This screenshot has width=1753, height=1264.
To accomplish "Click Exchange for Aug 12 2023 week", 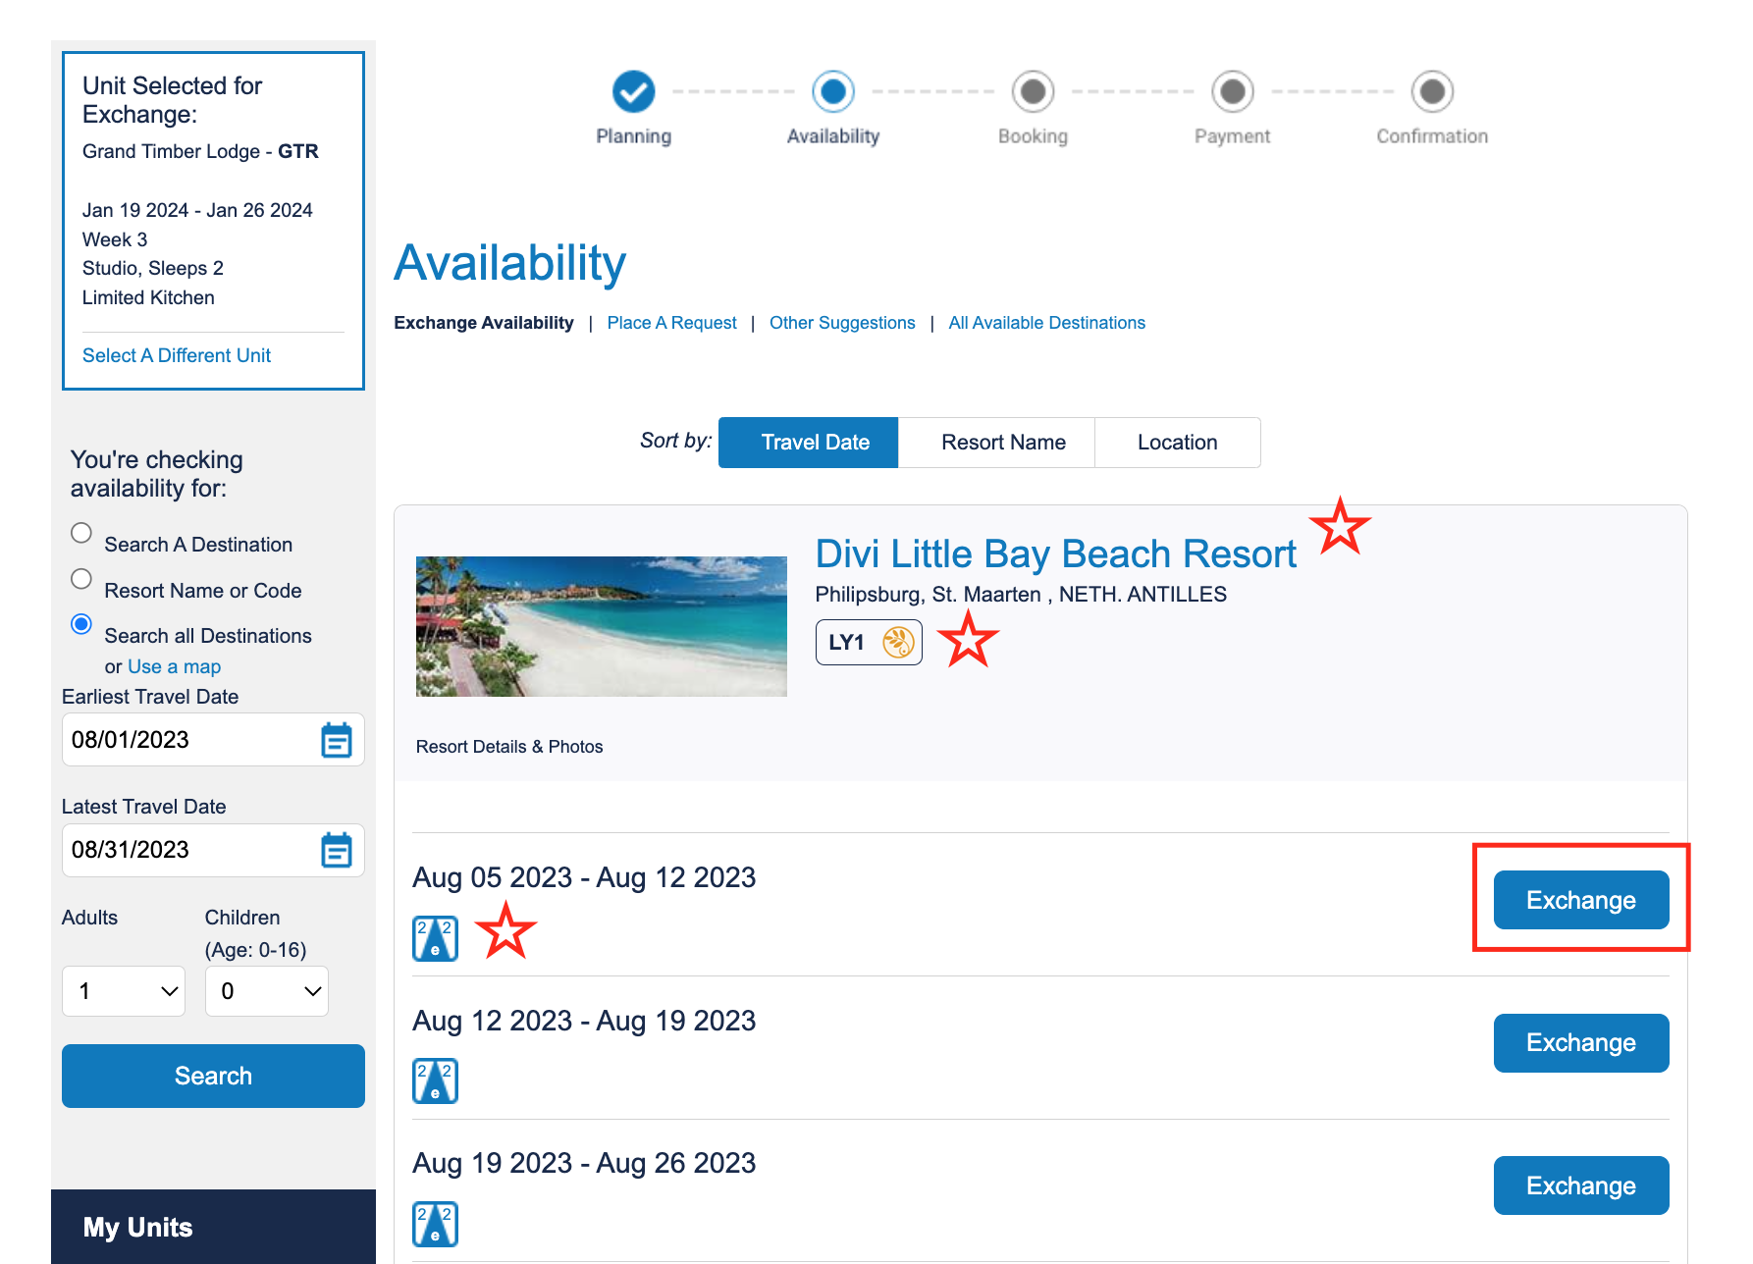I will (1581, 1043).
